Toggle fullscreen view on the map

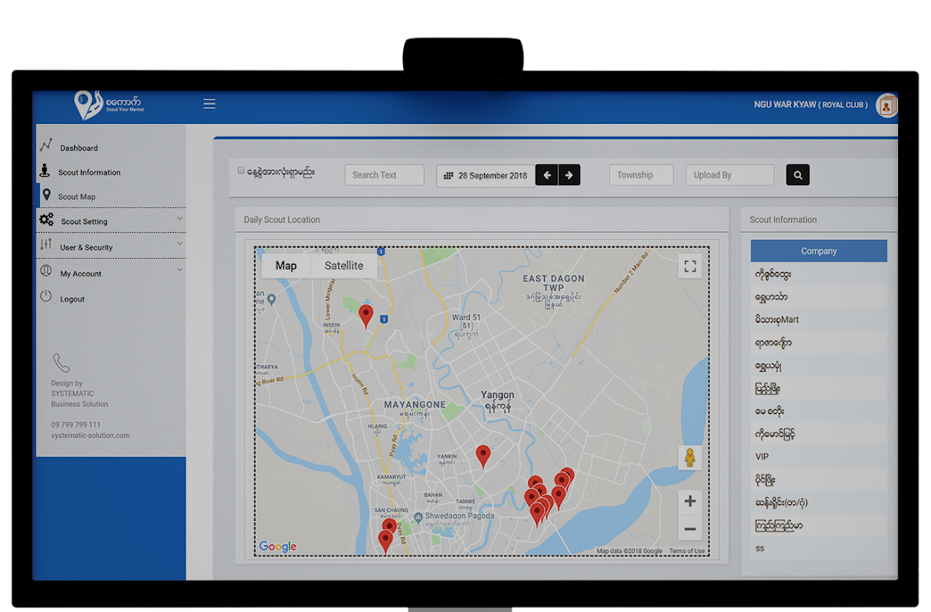coord(690,266)
